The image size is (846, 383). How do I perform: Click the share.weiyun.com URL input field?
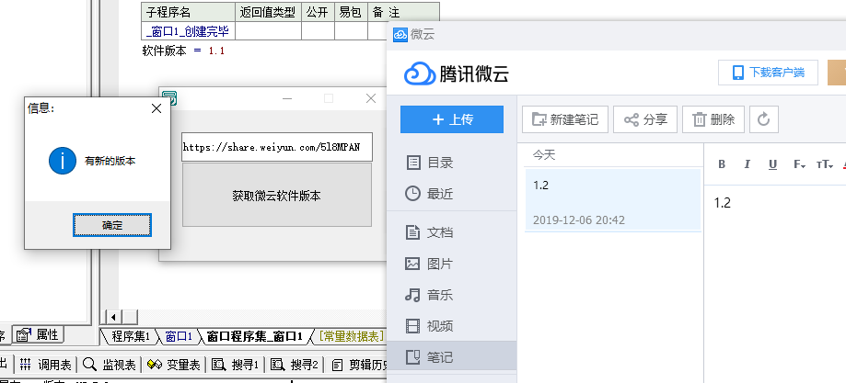pos(277,147)
